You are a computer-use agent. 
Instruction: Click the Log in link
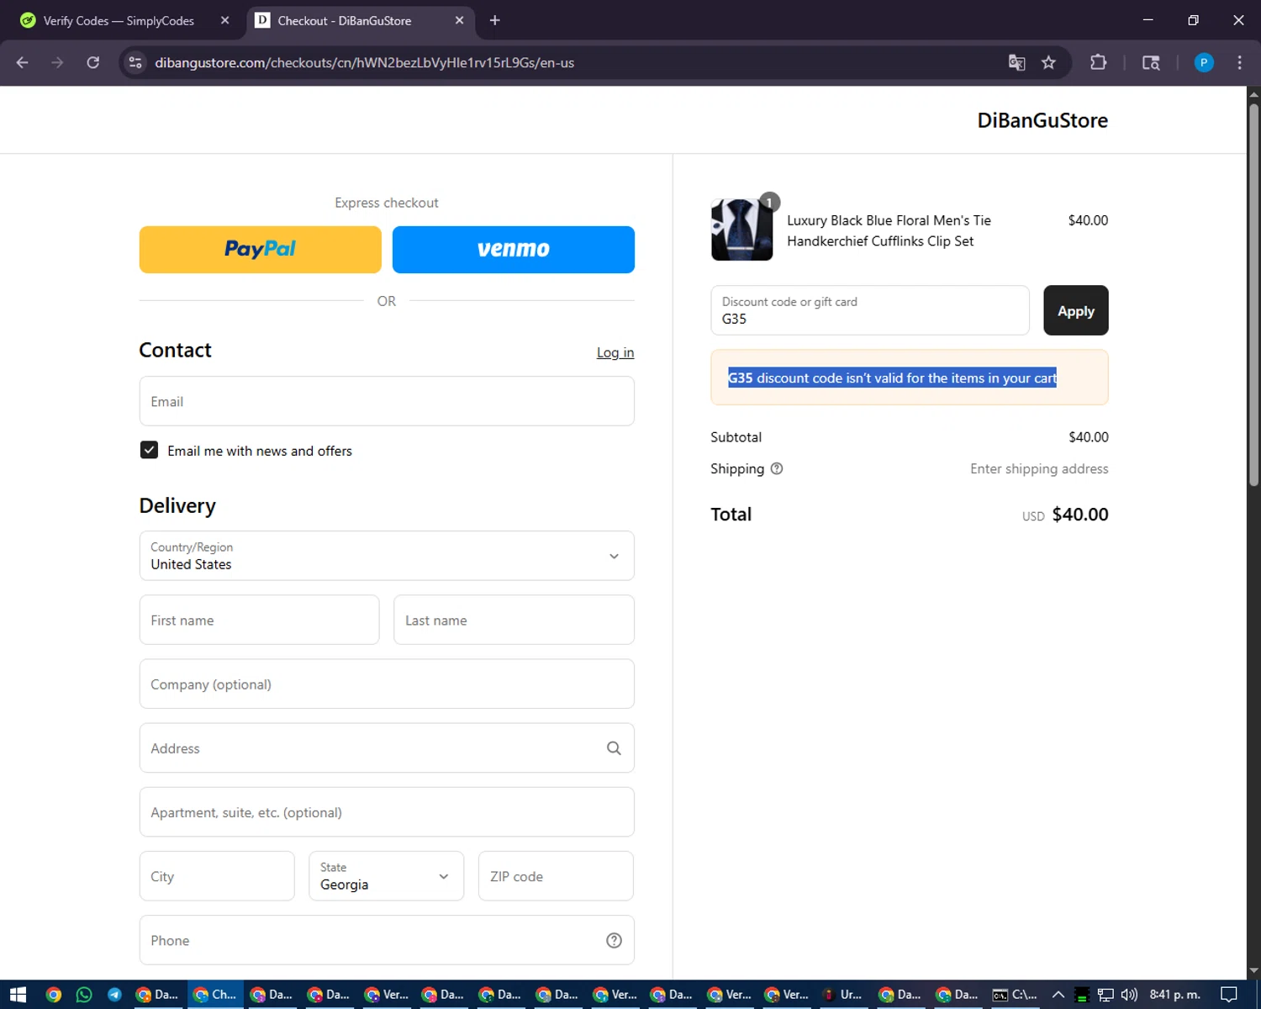pos(615,352)
